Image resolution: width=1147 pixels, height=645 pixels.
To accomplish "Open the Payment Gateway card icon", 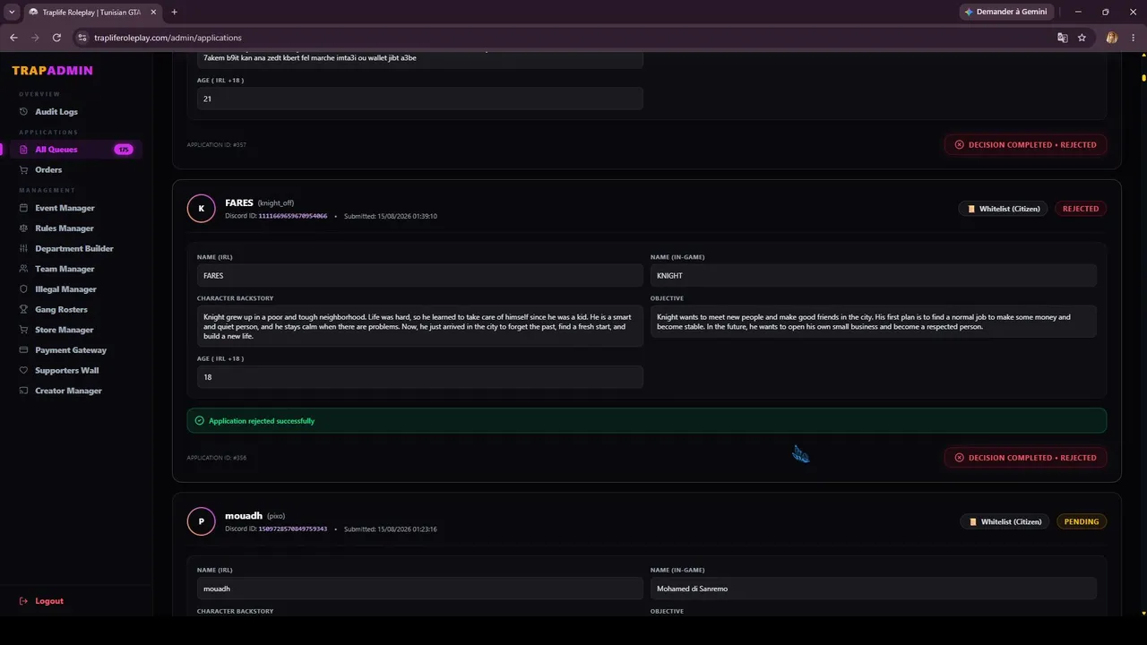I will click(x=24, y=350).
